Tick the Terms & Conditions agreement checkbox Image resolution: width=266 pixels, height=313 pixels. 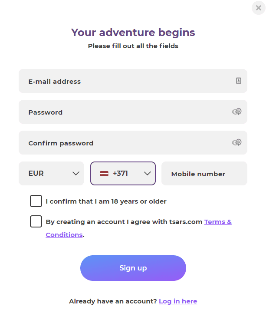(x=36, y=221)
